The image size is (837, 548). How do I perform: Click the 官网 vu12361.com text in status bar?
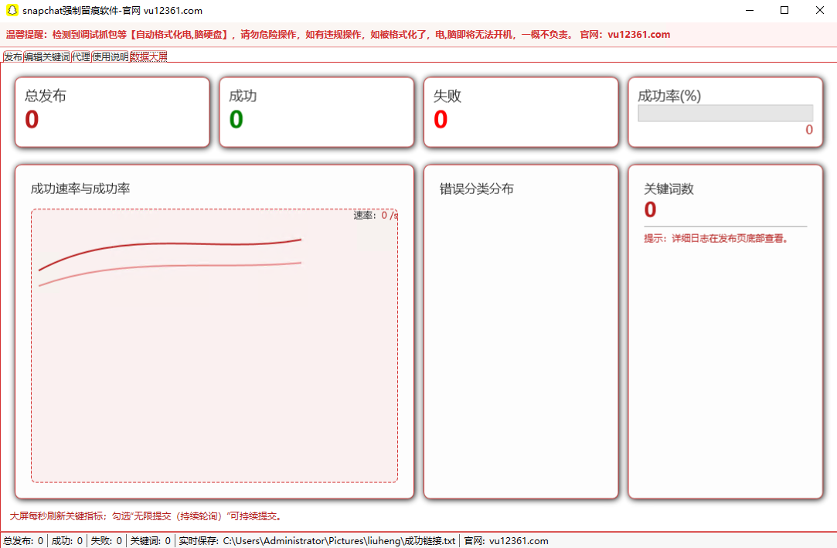(505, 541)
